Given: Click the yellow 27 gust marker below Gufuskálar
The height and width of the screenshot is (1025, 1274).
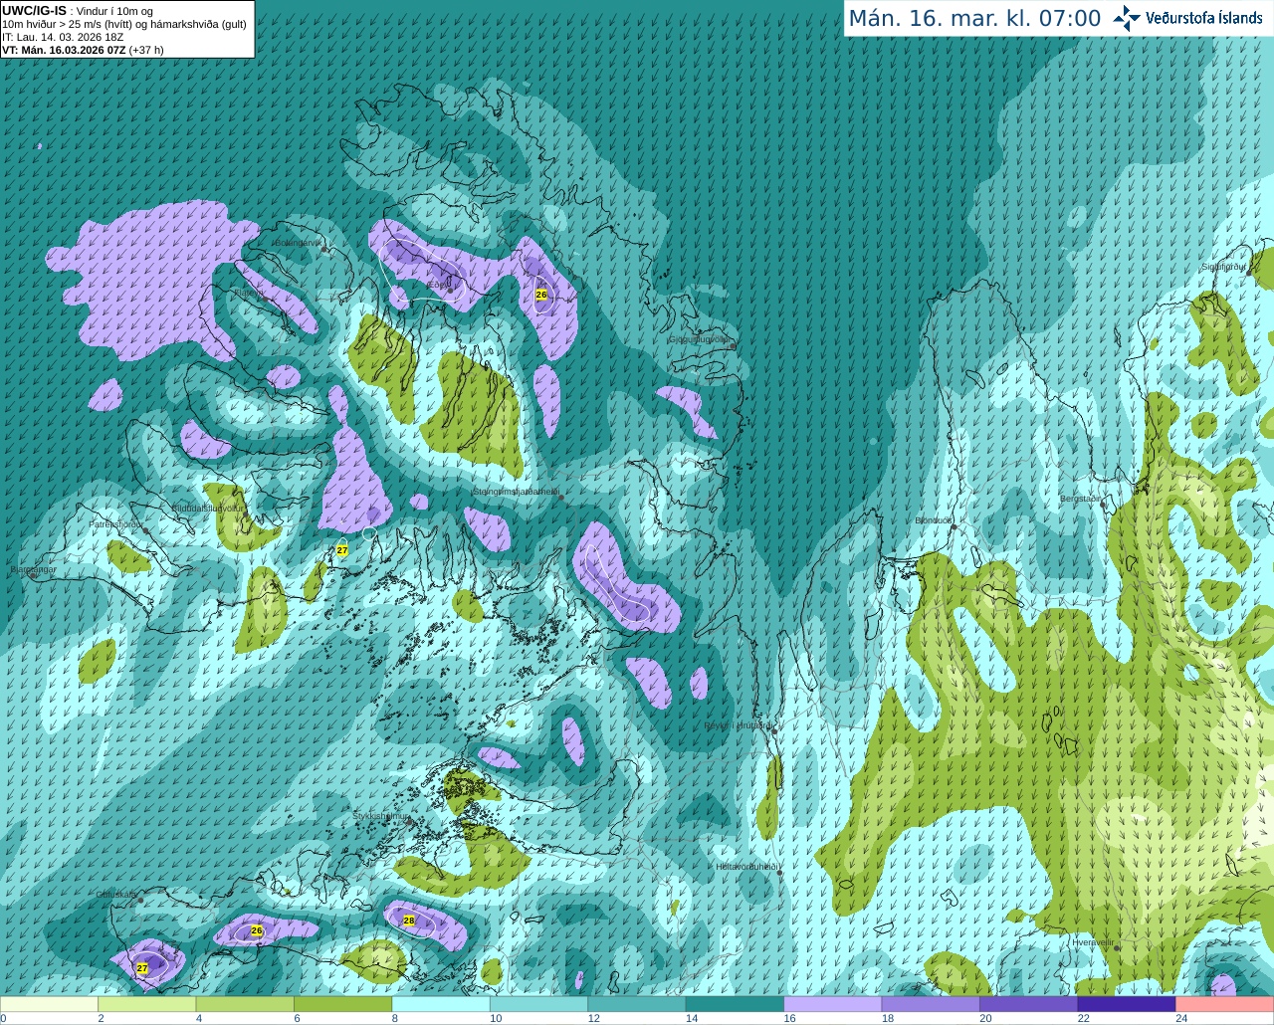Looking at the screenshot, I should [142, 968].
